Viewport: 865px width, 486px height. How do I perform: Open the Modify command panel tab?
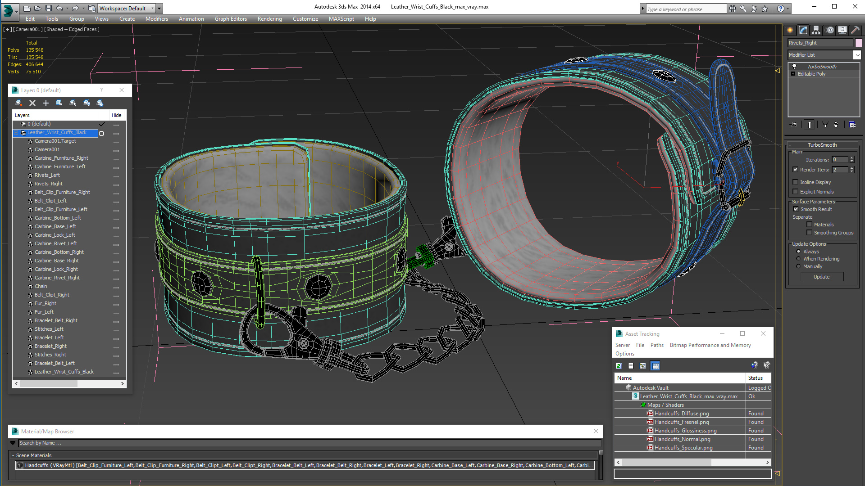point(803,30)
